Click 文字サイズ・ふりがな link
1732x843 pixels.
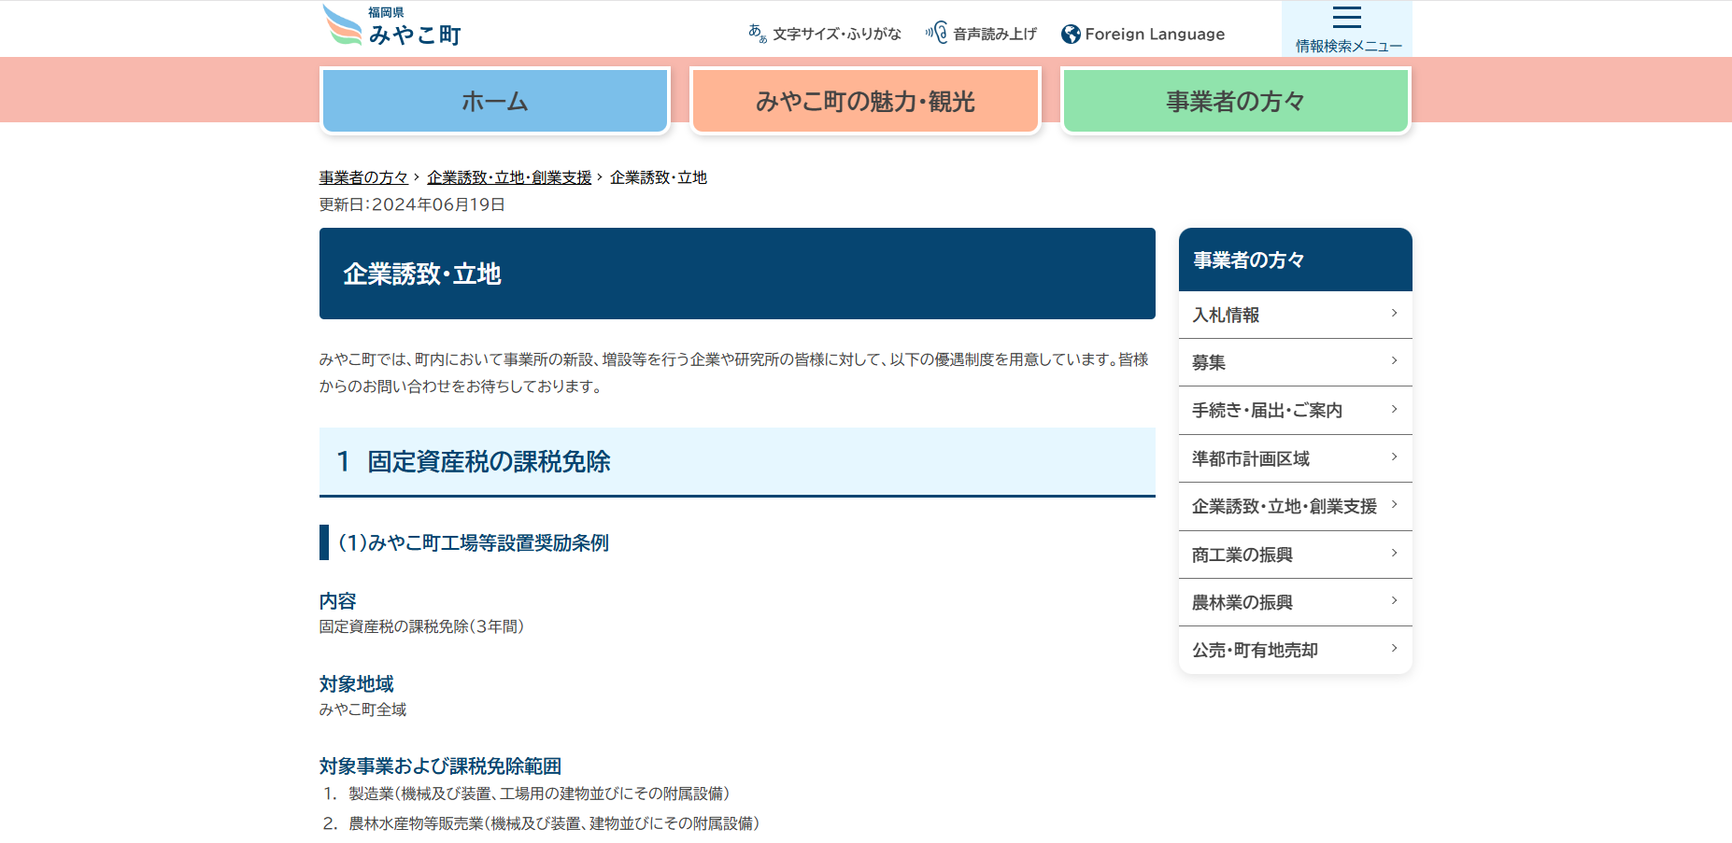click(837, 35)
